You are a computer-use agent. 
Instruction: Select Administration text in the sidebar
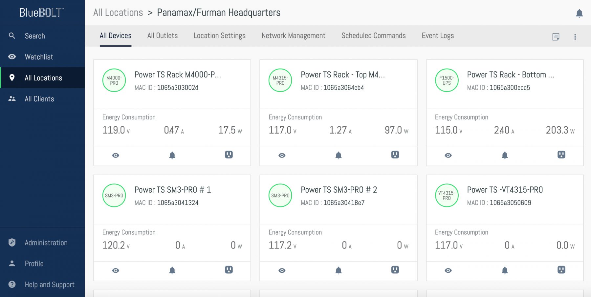(46, 243)
